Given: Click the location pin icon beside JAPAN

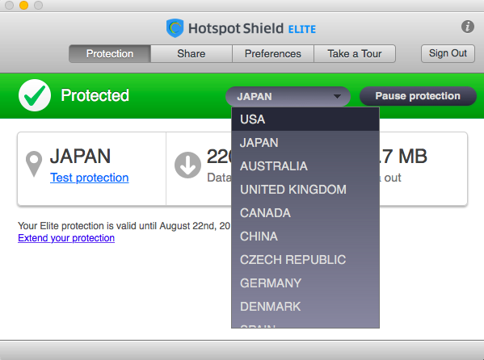Looking at the screenshot, I should pyautogui.click(x=34, y=164).
